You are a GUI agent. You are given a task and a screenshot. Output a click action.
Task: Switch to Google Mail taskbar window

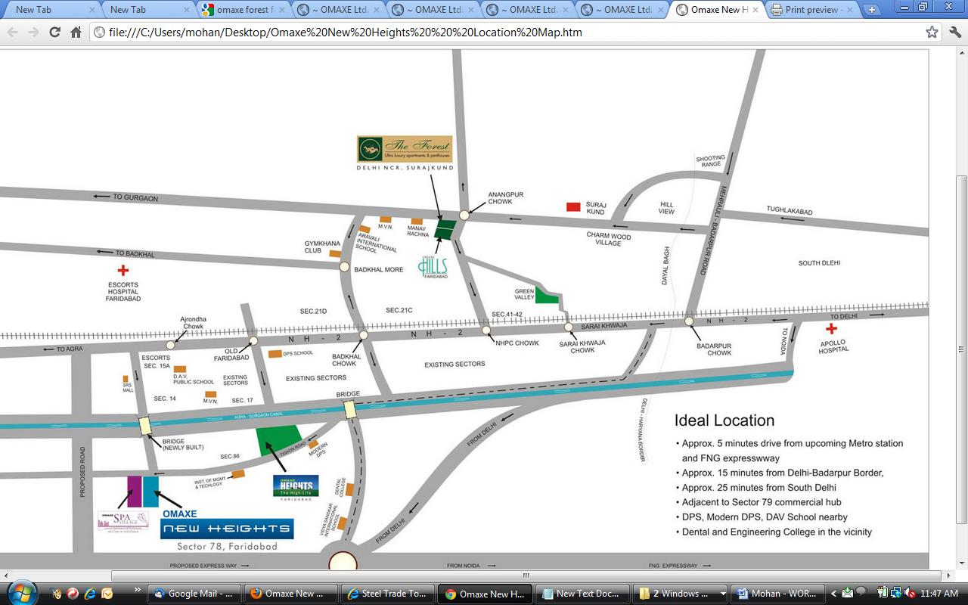coord(194,594)
